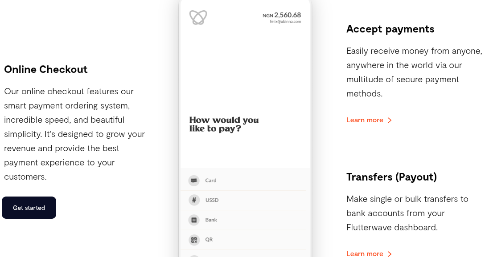
Task: Open Learn more under Transfers (Payout)
Action: click(365, 254)
